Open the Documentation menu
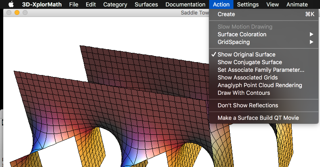This screenshot has width=320, height=167. click(x=185, y=4)
